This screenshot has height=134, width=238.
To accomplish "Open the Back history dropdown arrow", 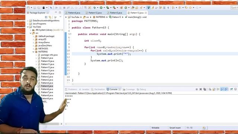I will pyautogui.click(x=193, y=7).
